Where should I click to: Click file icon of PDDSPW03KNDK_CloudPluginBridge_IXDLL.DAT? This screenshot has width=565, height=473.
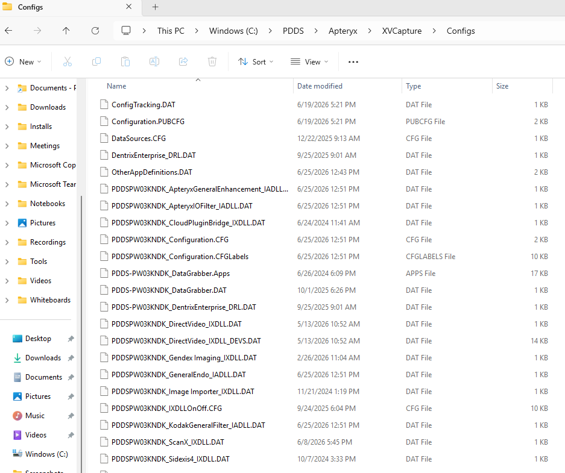104,223
